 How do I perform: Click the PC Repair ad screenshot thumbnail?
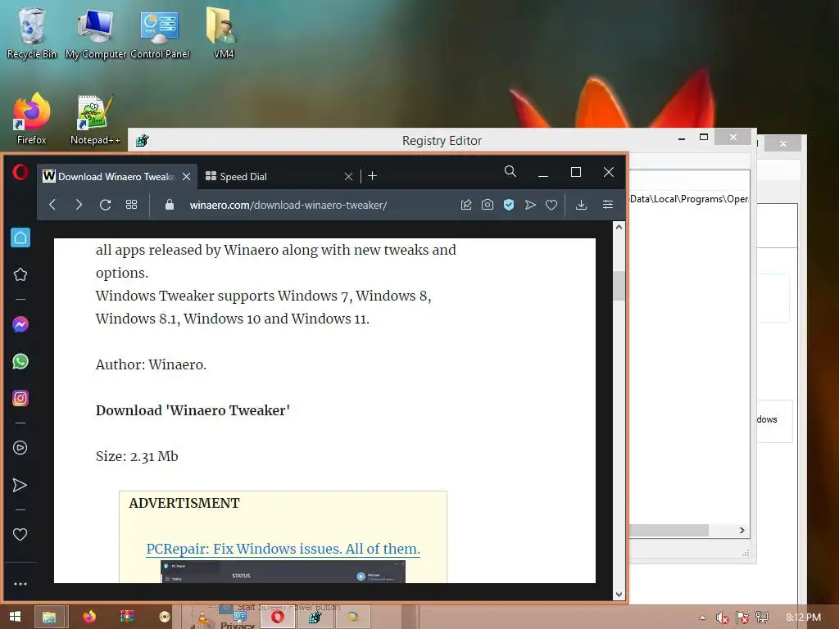pos(283,572)
